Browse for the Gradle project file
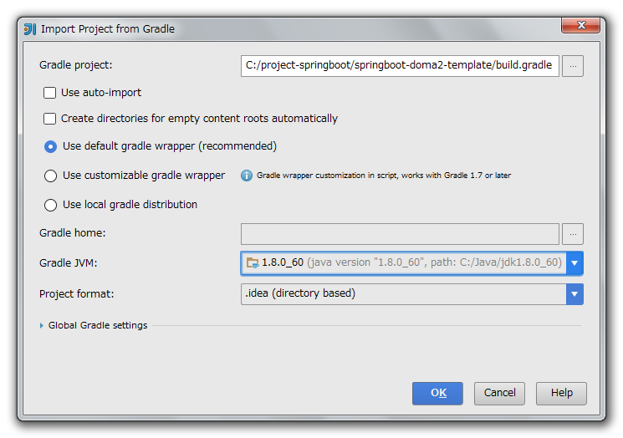The height and width of the screenshot is (438, 623). pos(573,65)
